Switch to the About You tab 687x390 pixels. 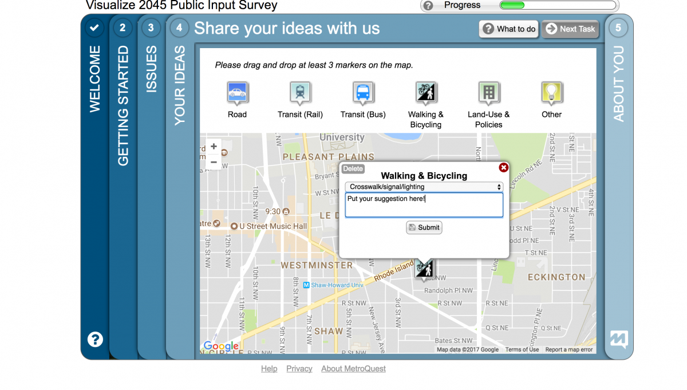618,83
